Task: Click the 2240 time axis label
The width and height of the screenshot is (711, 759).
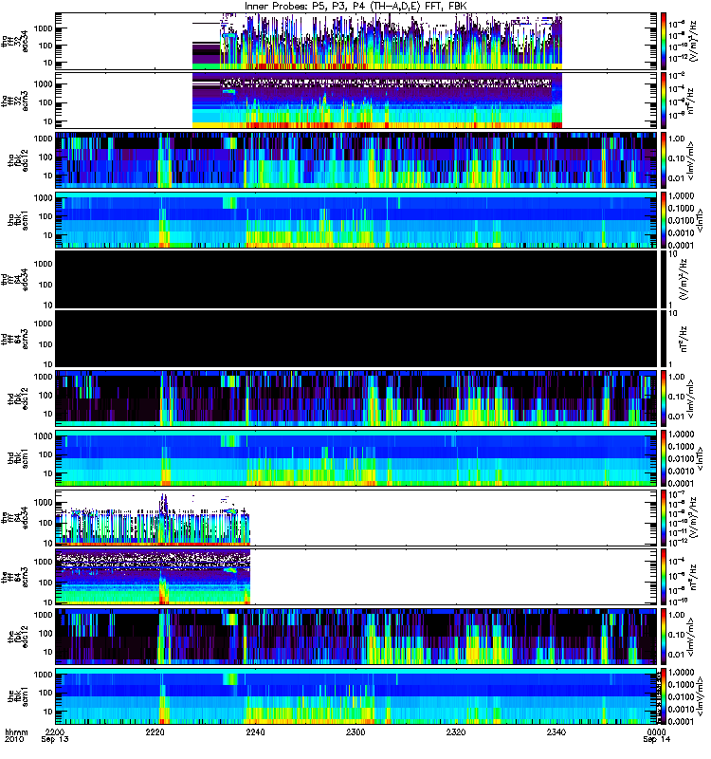Action: tap(255, 732)
